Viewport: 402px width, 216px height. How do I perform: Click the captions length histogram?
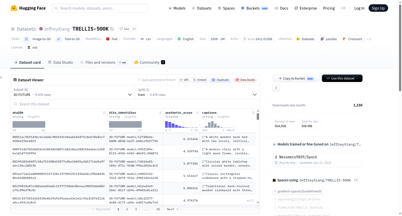[x=218, y=124]
